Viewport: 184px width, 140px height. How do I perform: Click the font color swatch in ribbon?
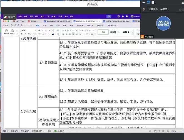(x=53, y=34)
